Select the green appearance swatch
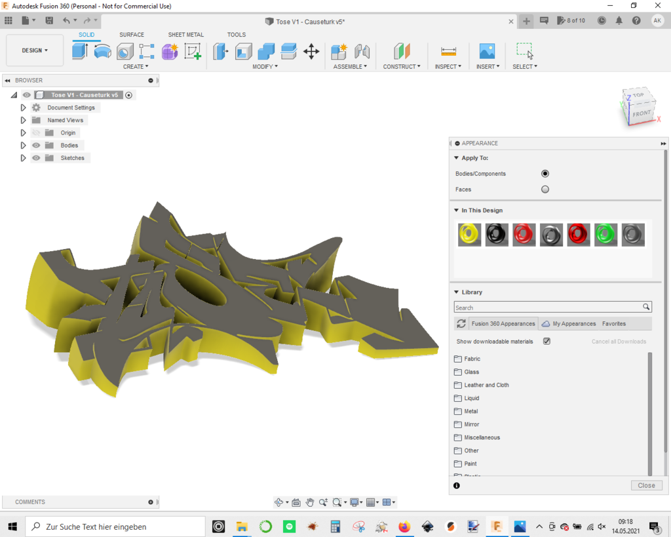The height and width of the screenshot is (537, 671). (x=606, y=234)
